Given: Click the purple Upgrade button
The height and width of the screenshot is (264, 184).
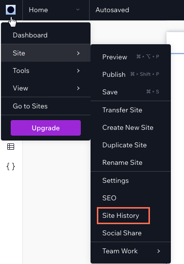Looking at the screenshot, I should tap(46, 128).
